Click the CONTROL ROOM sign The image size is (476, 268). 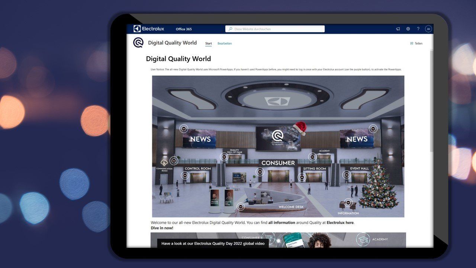[198, 169]
